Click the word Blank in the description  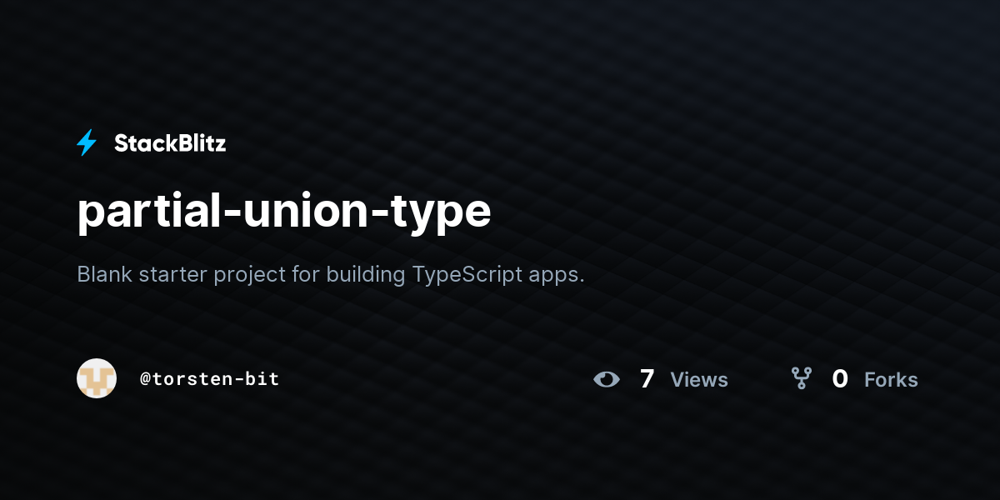click(104, 274)
